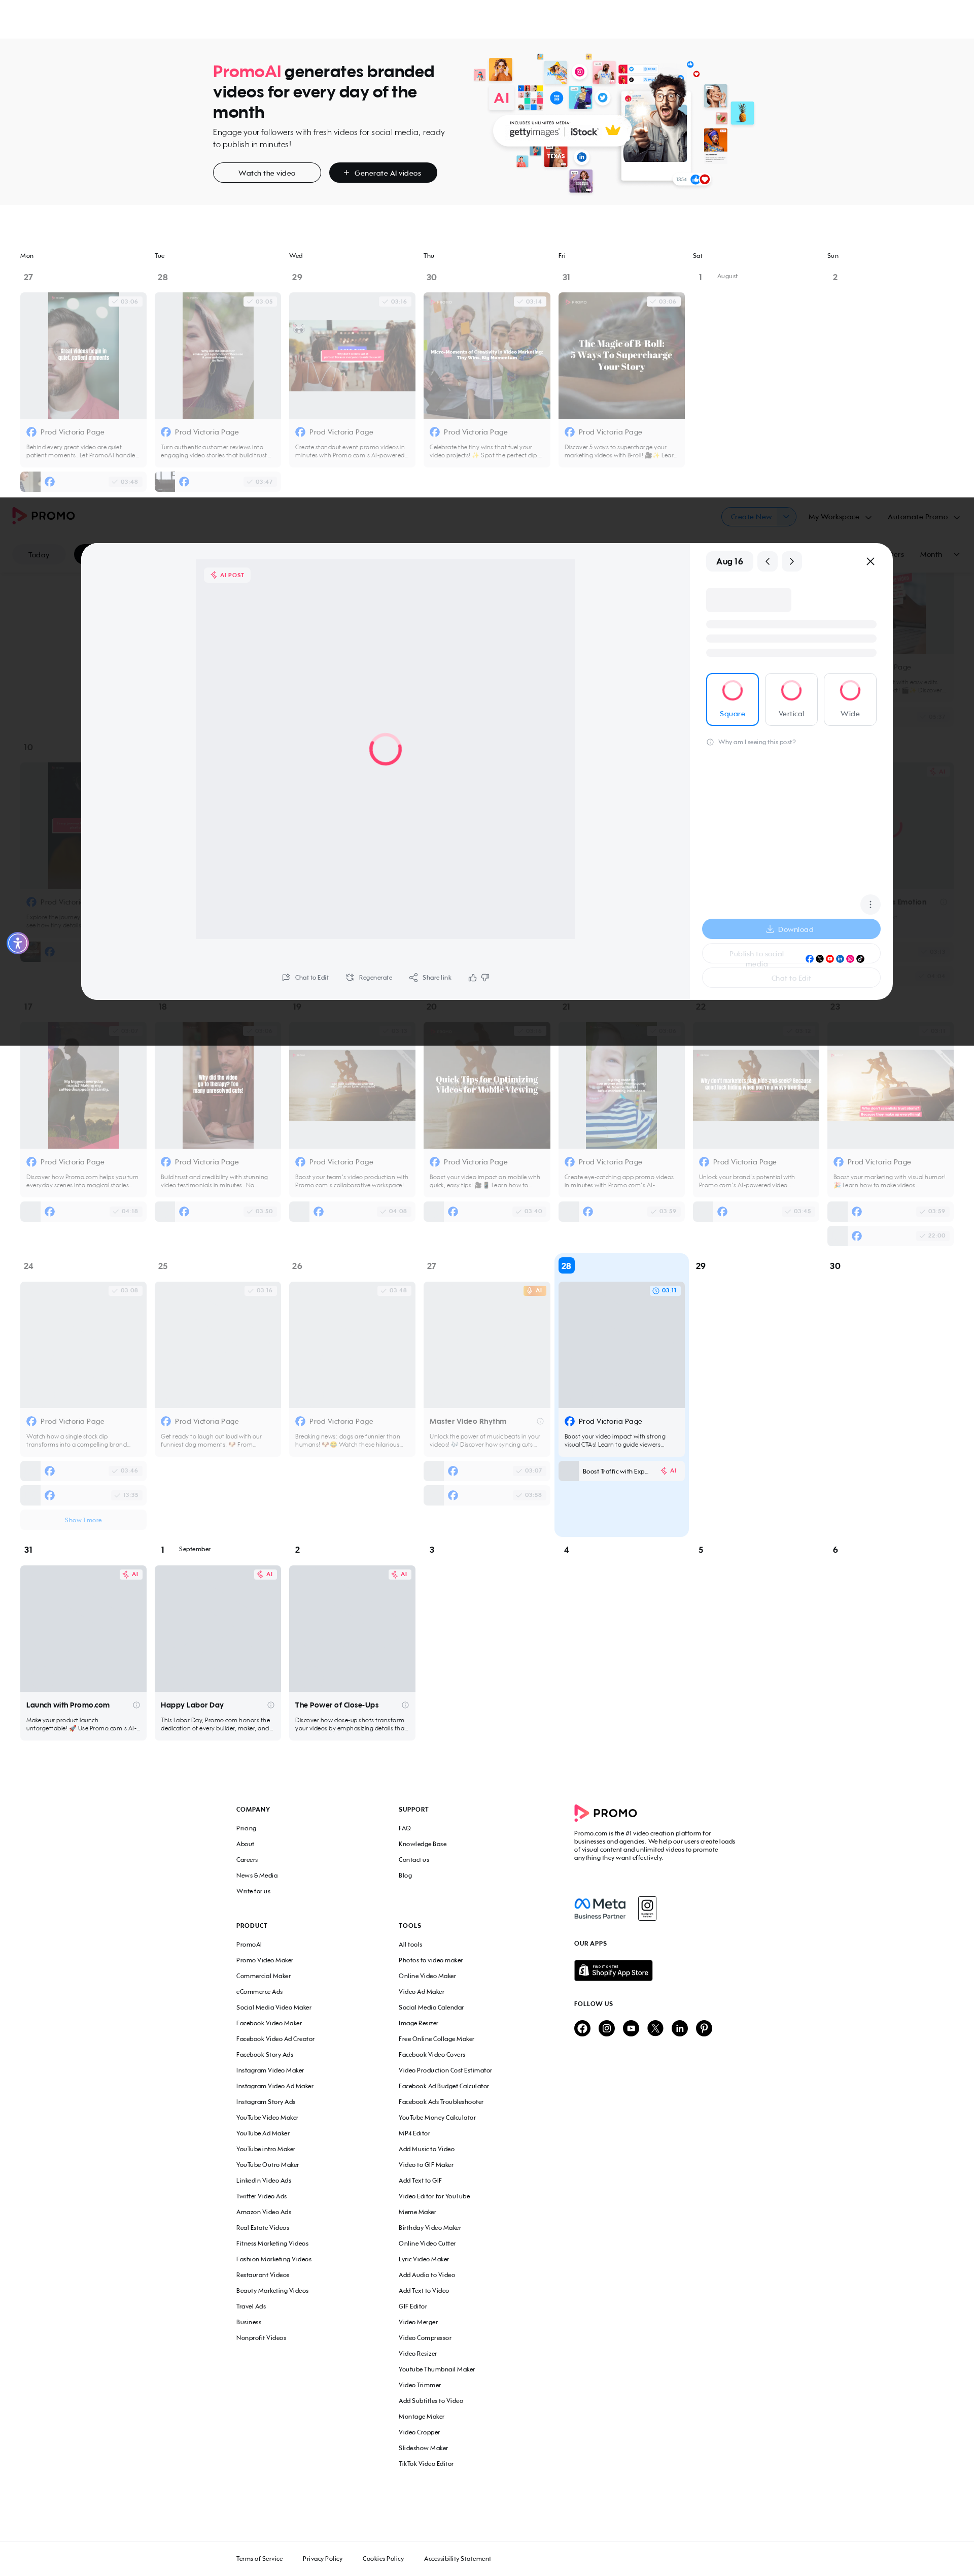Open Quick Tips for Optimizing Videos thumbnail
Viewport: 974px width, 2576px height.
486,1085
